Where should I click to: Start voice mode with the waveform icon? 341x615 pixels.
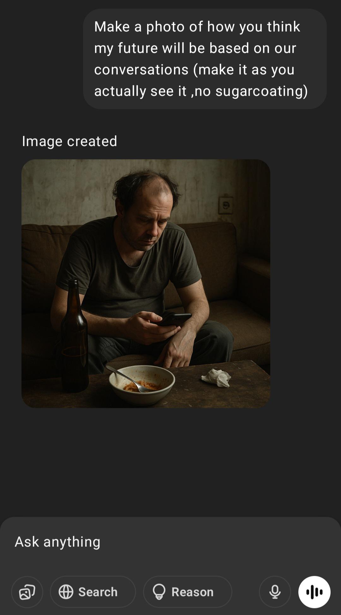pyautogui.click(x=314, y=592)
